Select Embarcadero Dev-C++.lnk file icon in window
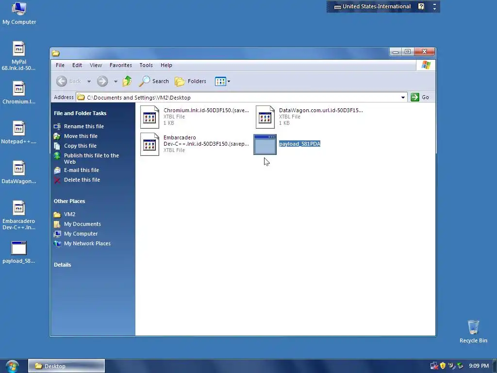The height and width of the screenshot is (373, 497). click(149, 144)
